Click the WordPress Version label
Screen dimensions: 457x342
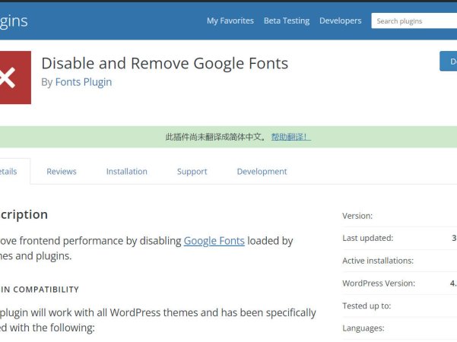coord(379,283)
